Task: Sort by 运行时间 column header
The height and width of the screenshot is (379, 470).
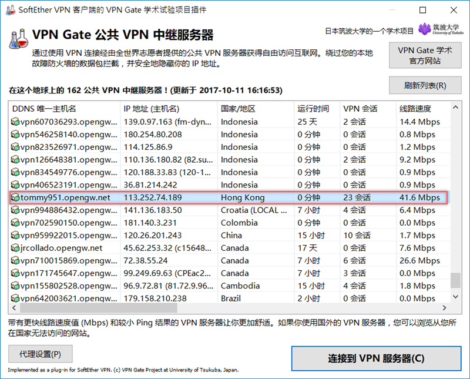Action: coord(317,109)
